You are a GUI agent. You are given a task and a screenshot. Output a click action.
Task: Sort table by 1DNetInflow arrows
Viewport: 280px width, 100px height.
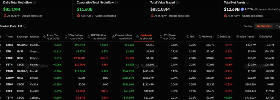click(x=84, y=37)
